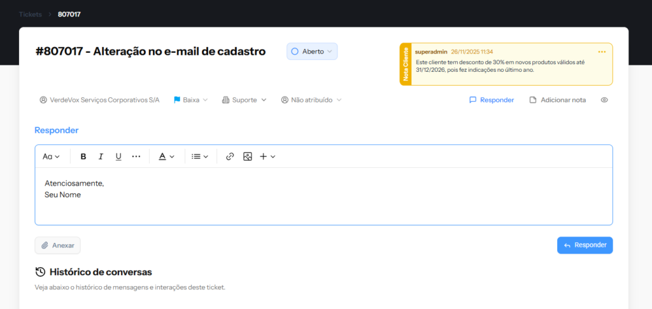Toggle underline formatting in the editor
This screenshot has height=309, width=652.
[x=118, y=156]
